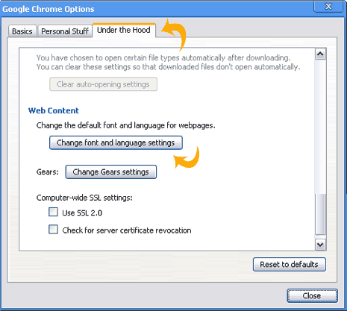Select the Under the Hood tab
This screenshot has width=347, height=311.
(124, 31)
